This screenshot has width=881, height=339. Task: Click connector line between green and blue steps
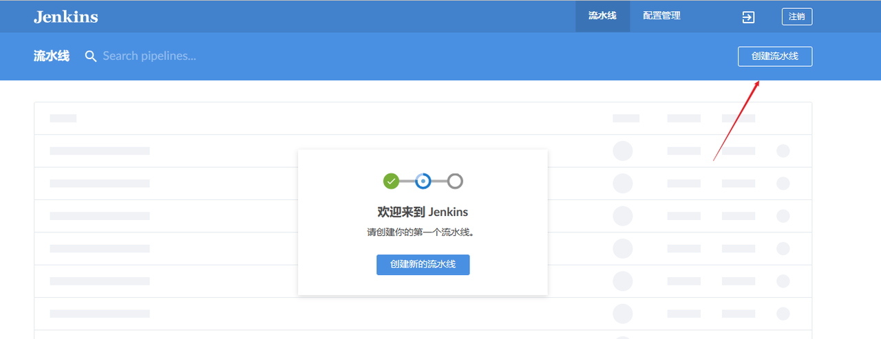point(407,182)
